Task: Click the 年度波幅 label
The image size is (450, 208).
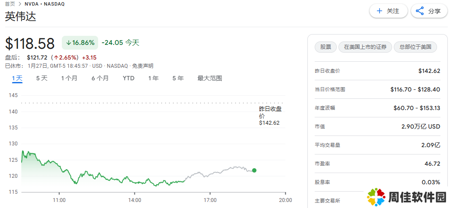Action: pyautogui.click(x=325, y=108)
